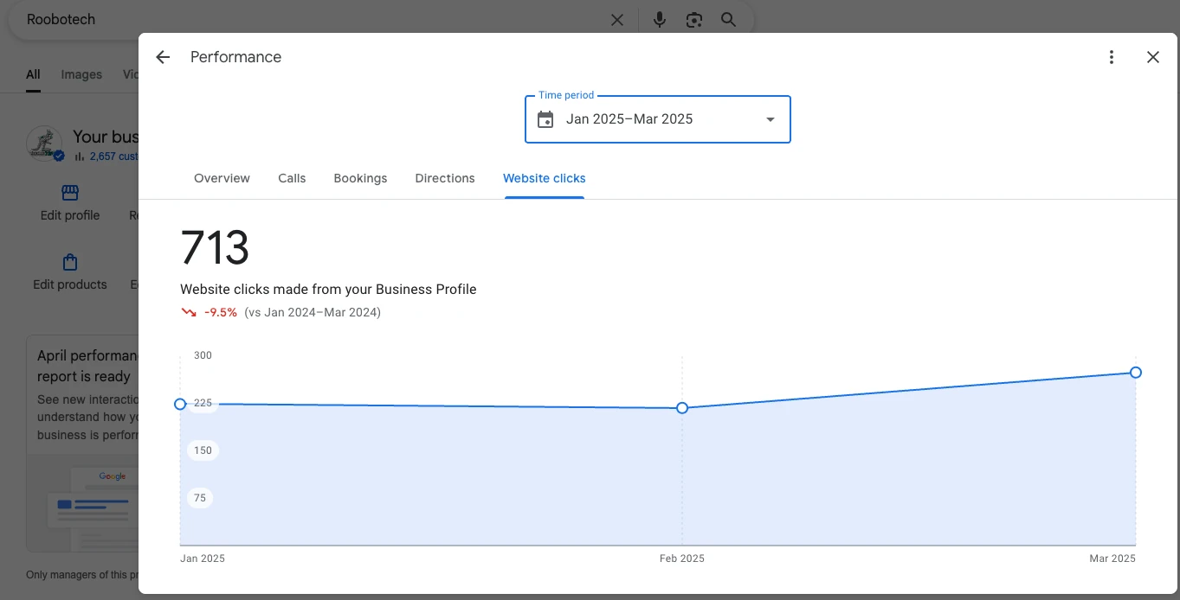
Task: Select the All search results tab
Action: (x=33, y=74)
